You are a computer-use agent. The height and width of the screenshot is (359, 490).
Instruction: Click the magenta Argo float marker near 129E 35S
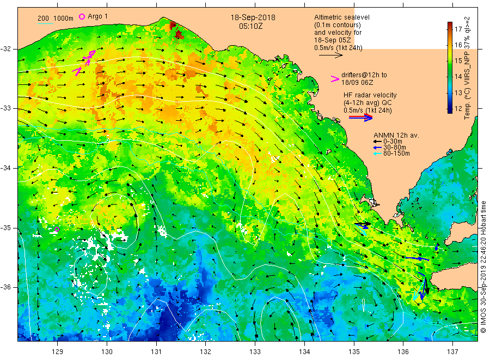click(57, 230)
